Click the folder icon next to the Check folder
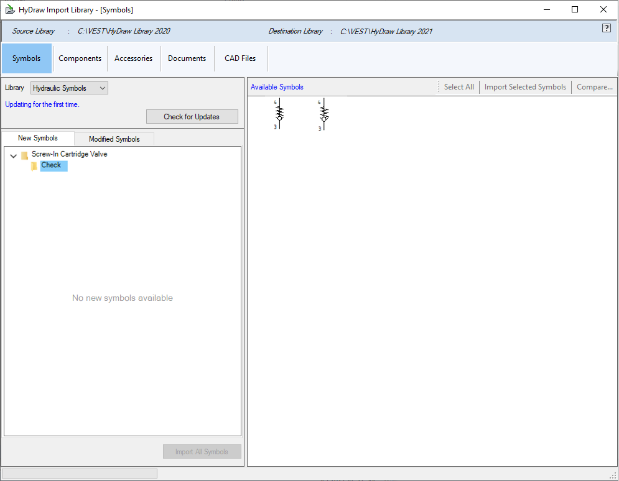The image size is (619, 481). coord(34,165)
